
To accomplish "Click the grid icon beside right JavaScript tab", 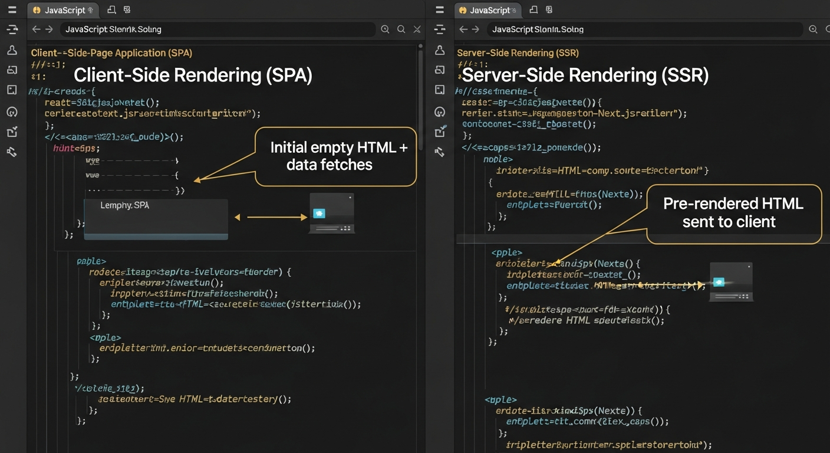I will (x=549, y=10).
